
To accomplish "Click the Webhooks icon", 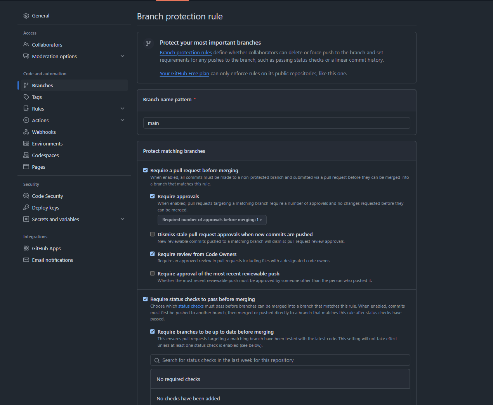I will [x=26, y=132].
